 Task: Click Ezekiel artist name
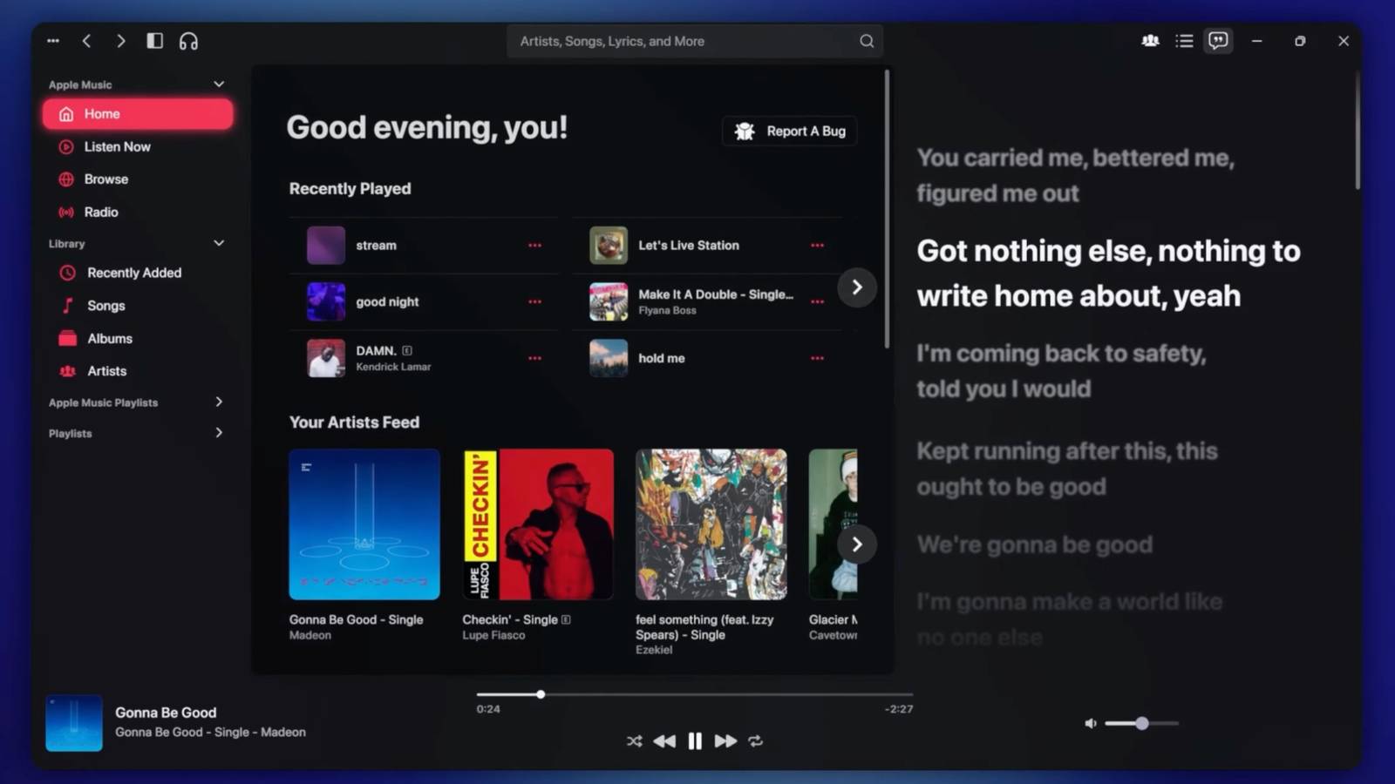654,650
